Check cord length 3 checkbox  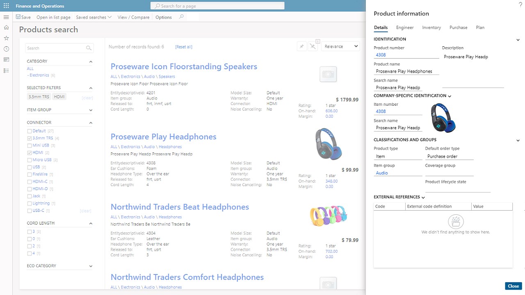(x=30, y=232)
